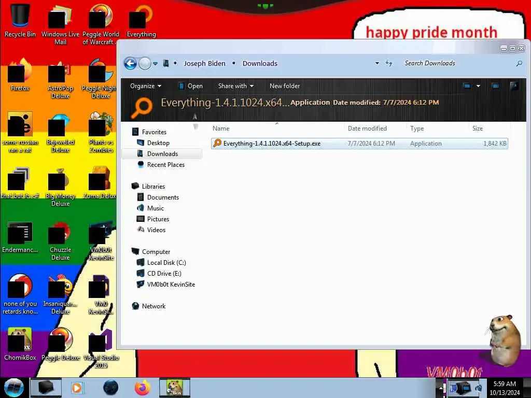This screenshot has width=531, height=398.
Task: Change the view with the toolbar view icon
Action: point(467,86)
